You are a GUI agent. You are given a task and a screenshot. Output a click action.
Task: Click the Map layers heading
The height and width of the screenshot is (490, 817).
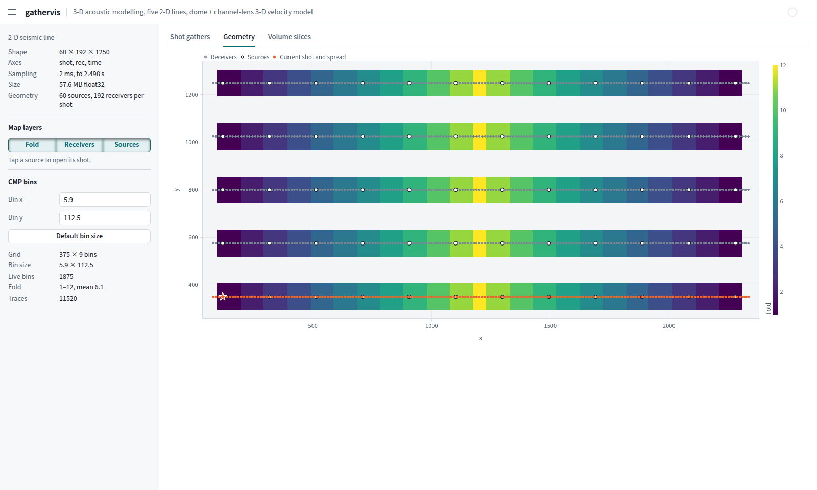pos(25,128)
